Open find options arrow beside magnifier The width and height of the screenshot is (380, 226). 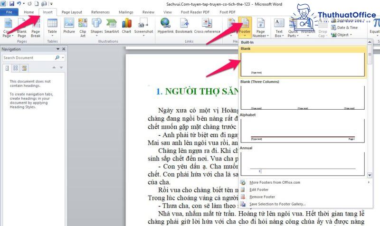coord(63,57)
